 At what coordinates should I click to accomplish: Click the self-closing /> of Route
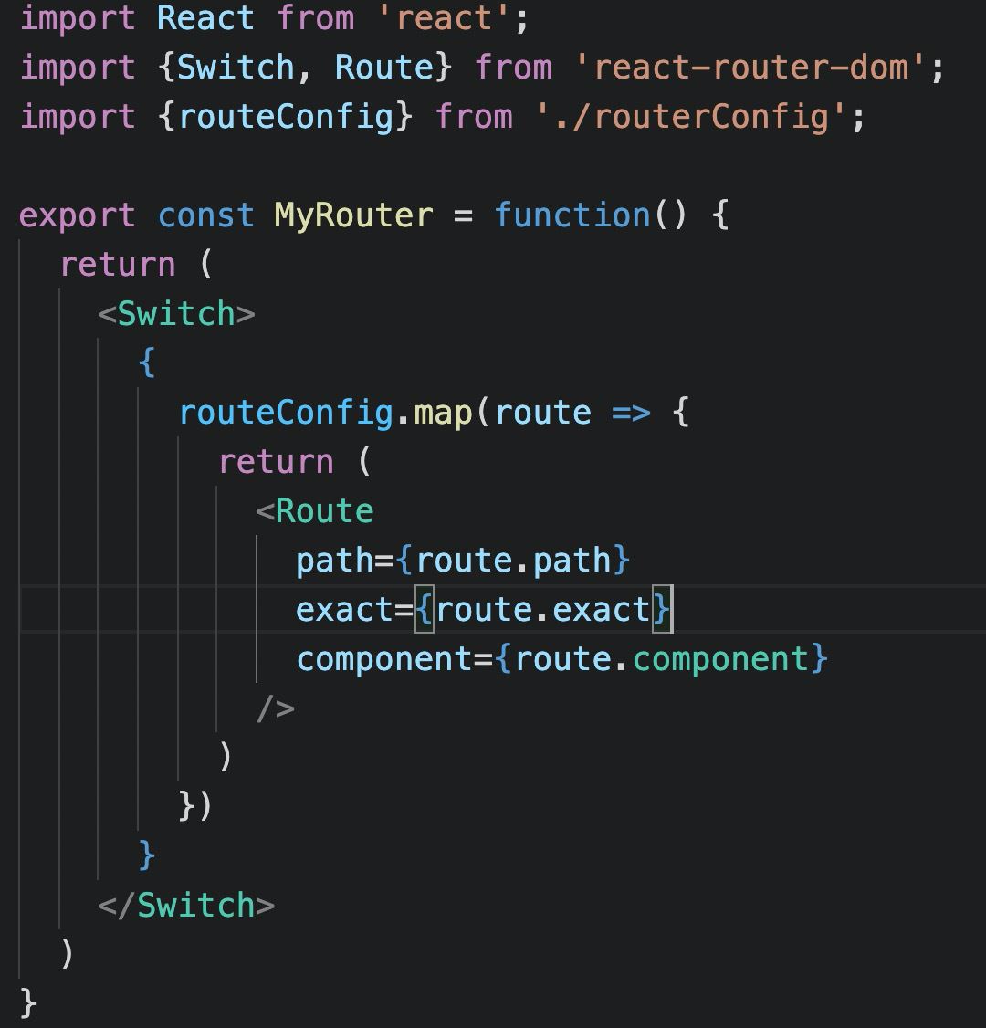coord(276,708)
